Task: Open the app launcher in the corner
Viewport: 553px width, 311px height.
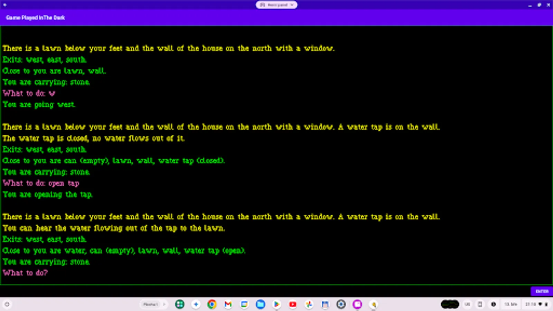Action: click(8, 304)
